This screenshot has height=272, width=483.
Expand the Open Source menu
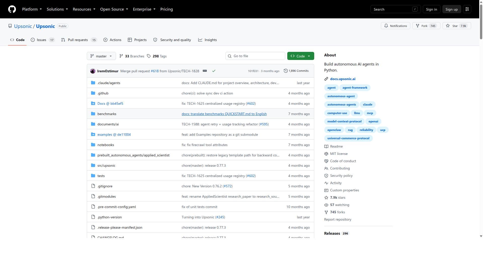[114, 9]
